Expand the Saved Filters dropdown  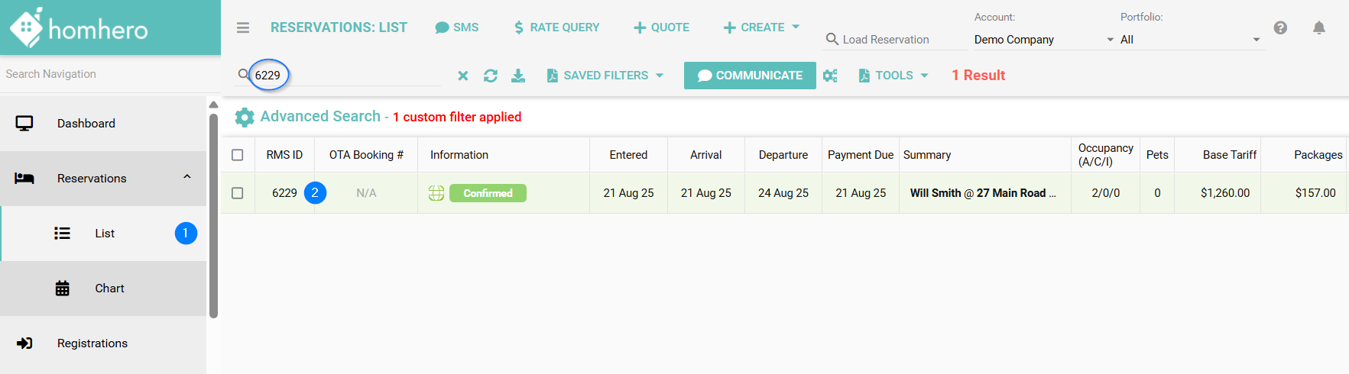coord(605,76)
